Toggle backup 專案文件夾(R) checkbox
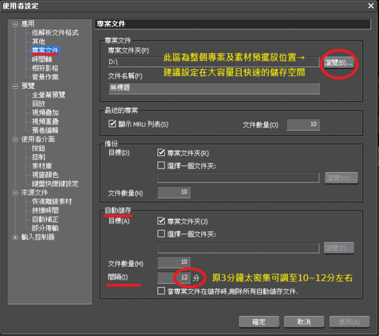379x336 pixels. (x=161, y=153)
